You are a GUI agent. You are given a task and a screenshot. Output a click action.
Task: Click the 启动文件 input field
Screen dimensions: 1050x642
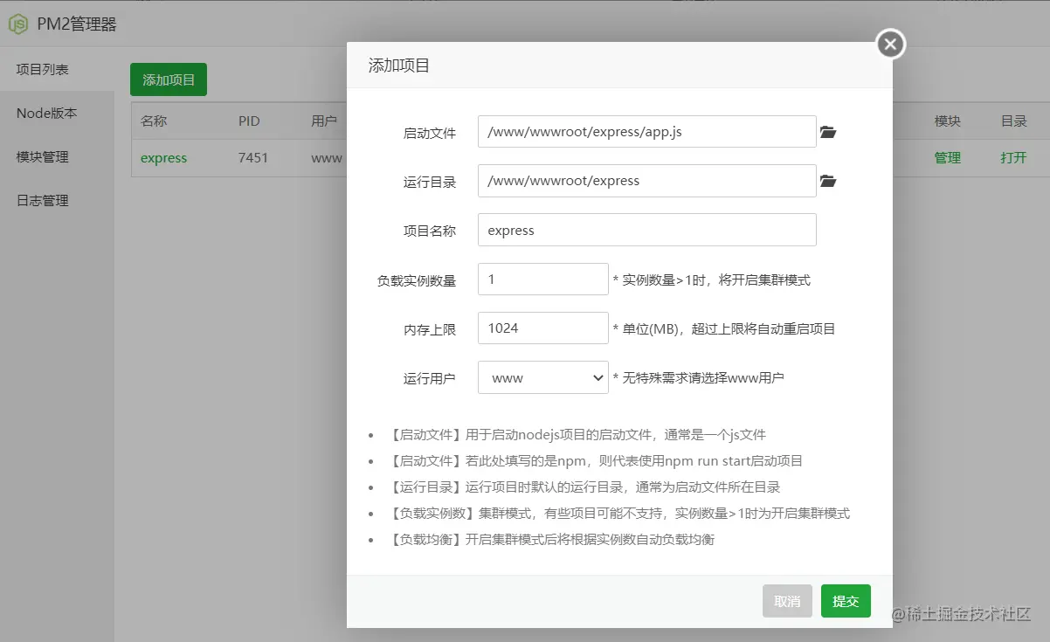coord(646,131)
